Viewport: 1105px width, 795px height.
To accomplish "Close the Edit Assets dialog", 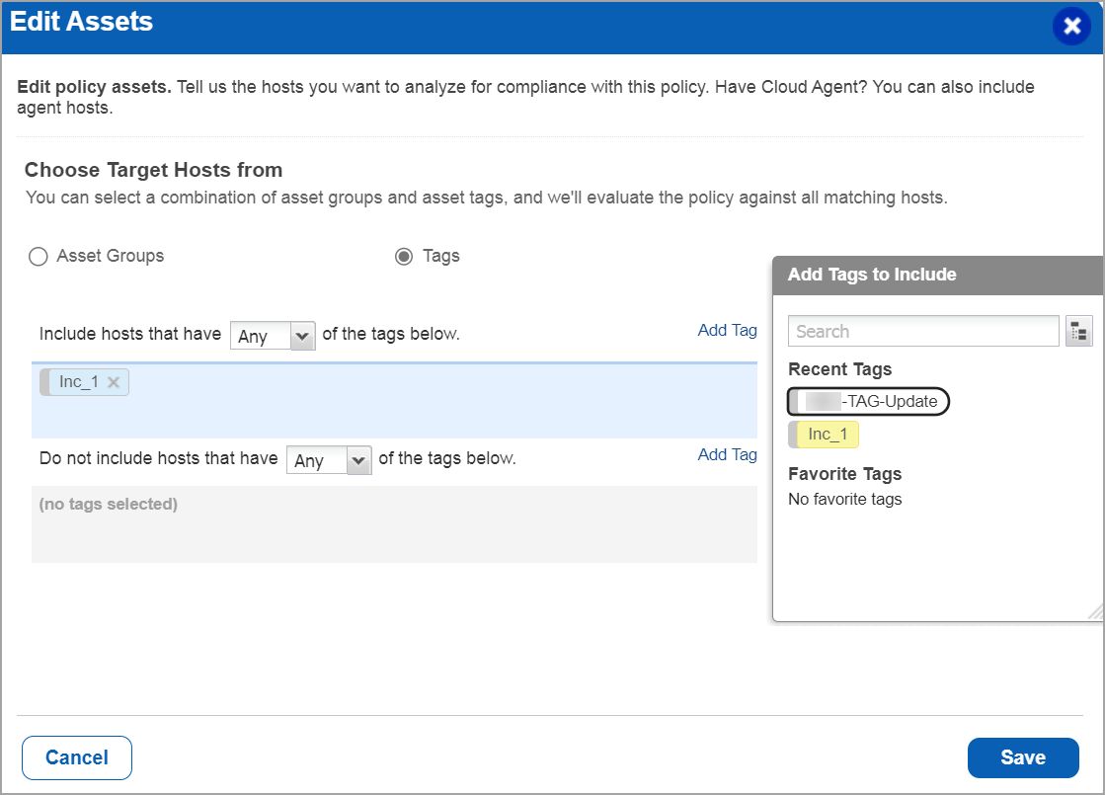I will tap(1071, 27).
